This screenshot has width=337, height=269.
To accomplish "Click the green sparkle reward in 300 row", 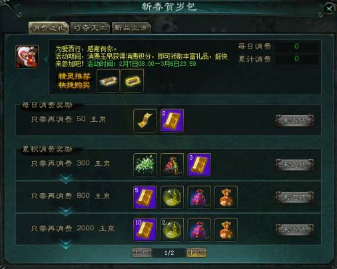I will 145,164.
